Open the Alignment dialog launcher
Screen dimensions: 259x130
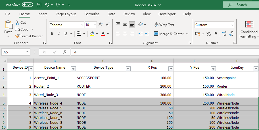click(x=190, y=43)
